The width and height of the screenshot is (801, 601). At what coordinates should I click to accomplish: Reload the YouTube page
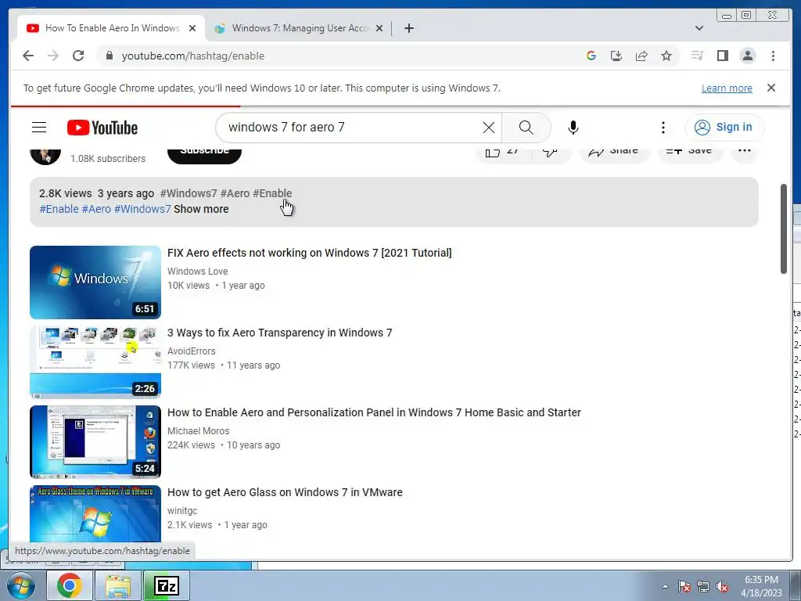(77, 56)
